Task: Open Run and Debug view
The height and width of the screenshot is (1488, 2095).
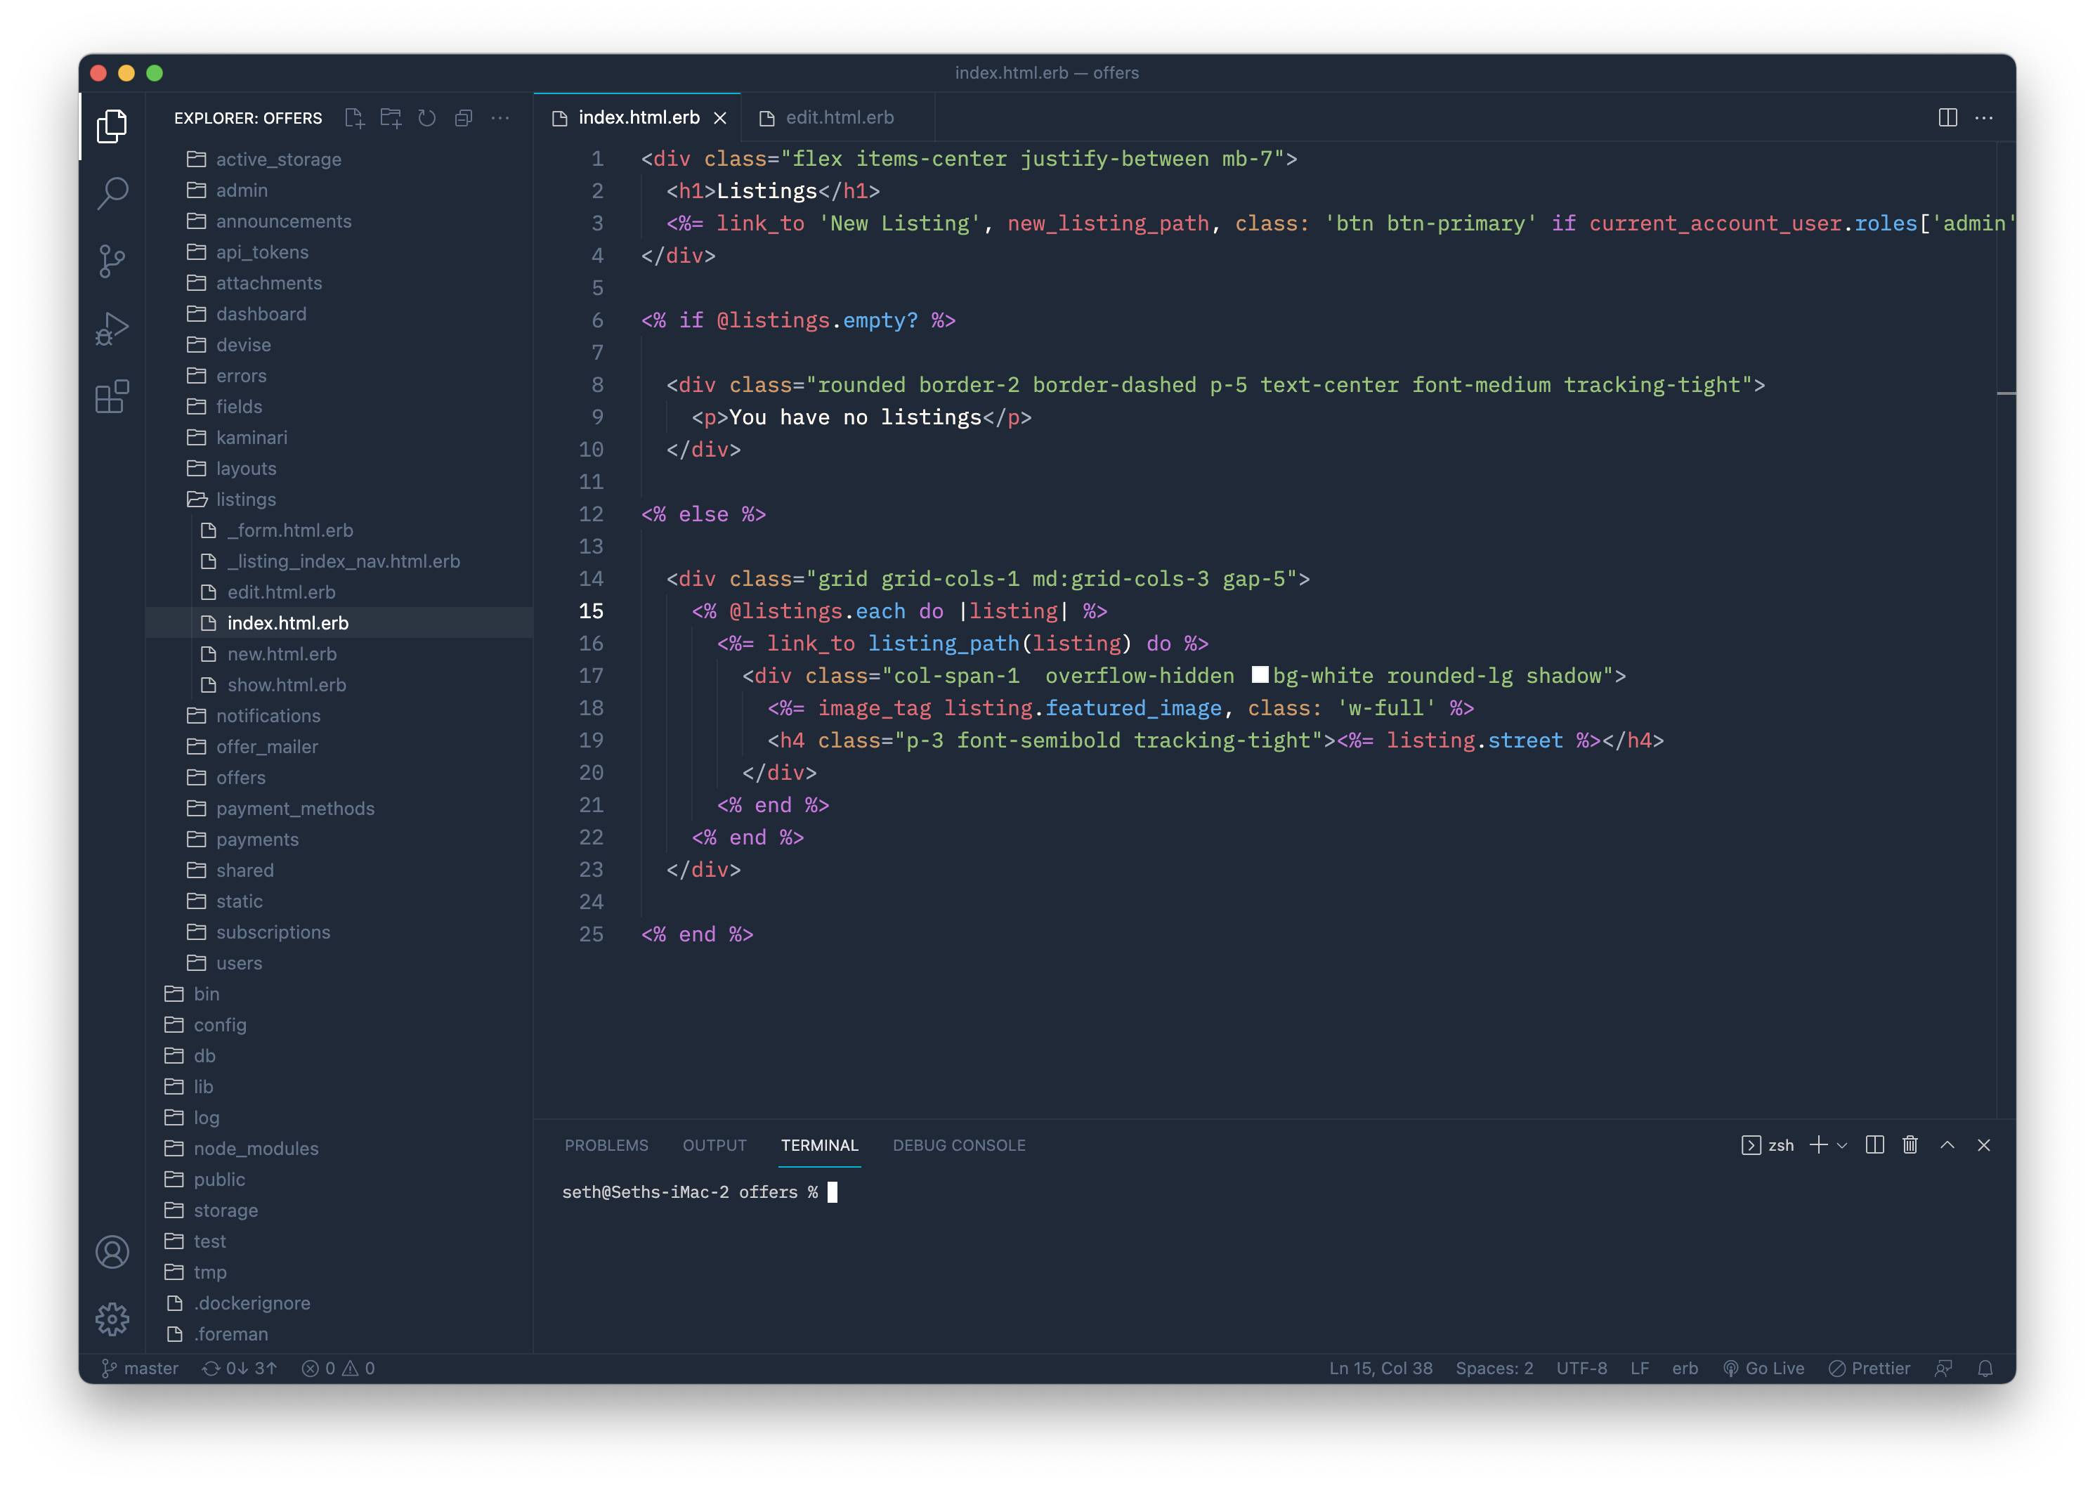Action: [112, 329]
